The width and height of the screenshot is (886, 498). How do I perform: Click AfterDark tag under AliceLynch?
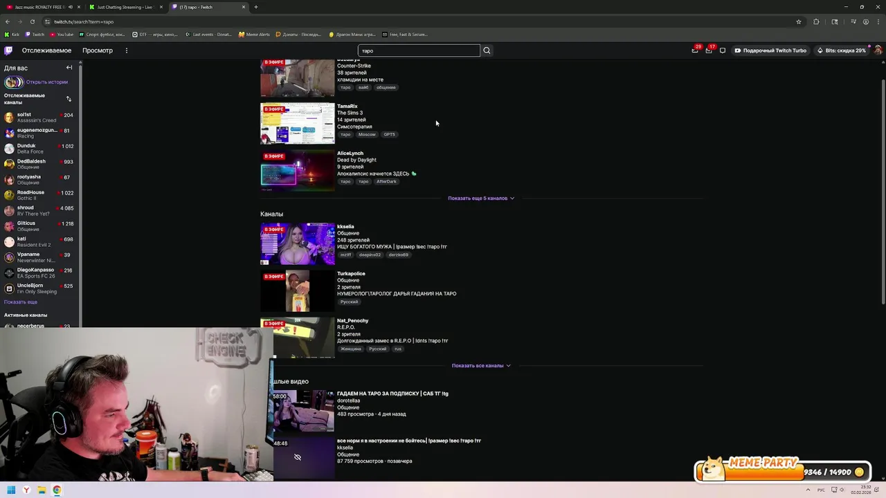[386, 181]
